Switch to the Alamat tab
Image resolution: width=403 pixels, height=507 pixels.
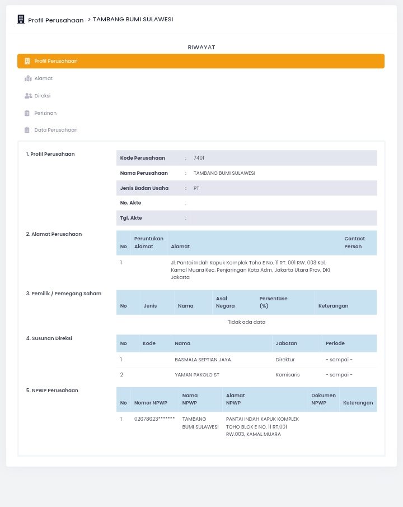(44, 78)
